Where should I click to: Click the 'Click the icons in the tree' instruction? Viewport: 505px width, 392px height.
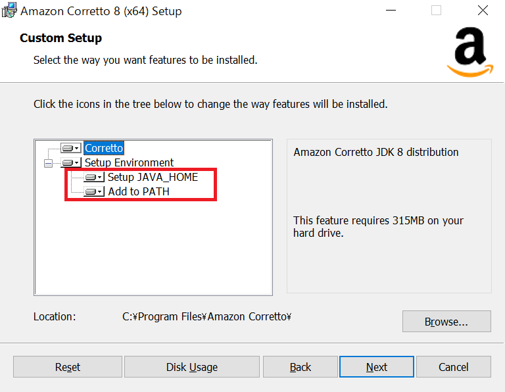(x=210, y=105)
